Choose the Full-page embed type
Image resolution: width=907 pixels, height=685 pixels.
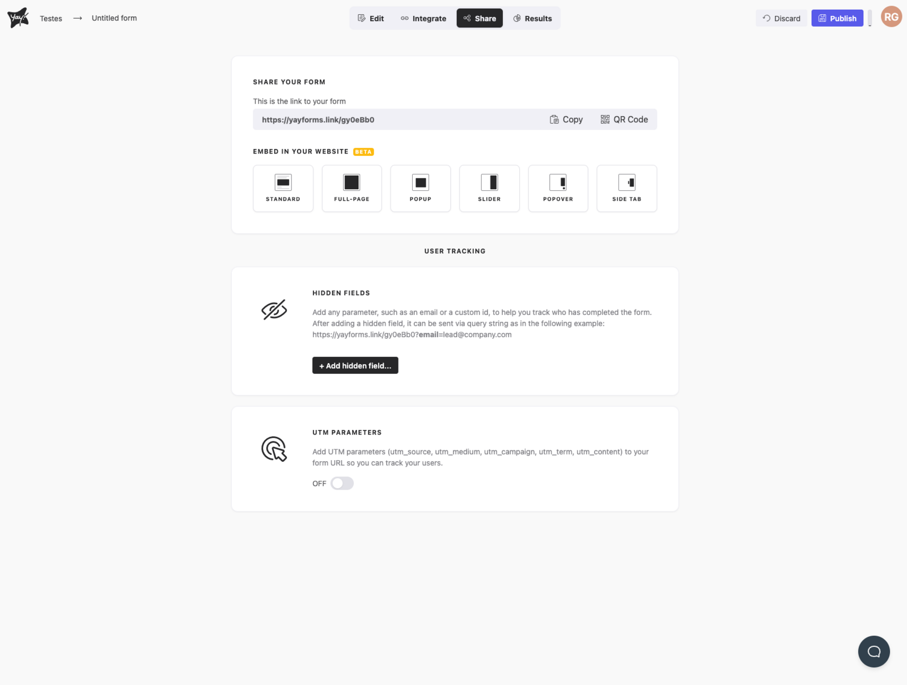coord(351,188)
